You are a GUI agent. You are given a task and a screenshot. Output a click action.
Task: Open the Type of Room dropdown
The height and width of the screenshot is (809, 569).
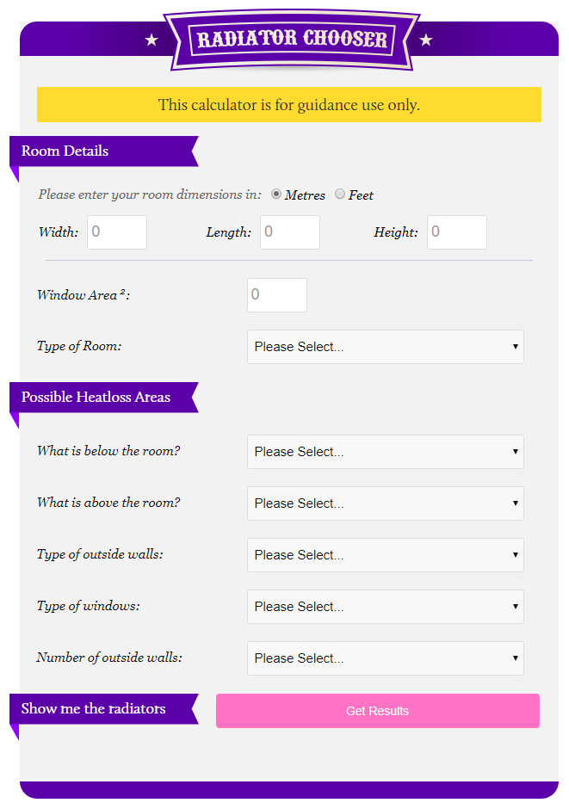tap(385, 346)
